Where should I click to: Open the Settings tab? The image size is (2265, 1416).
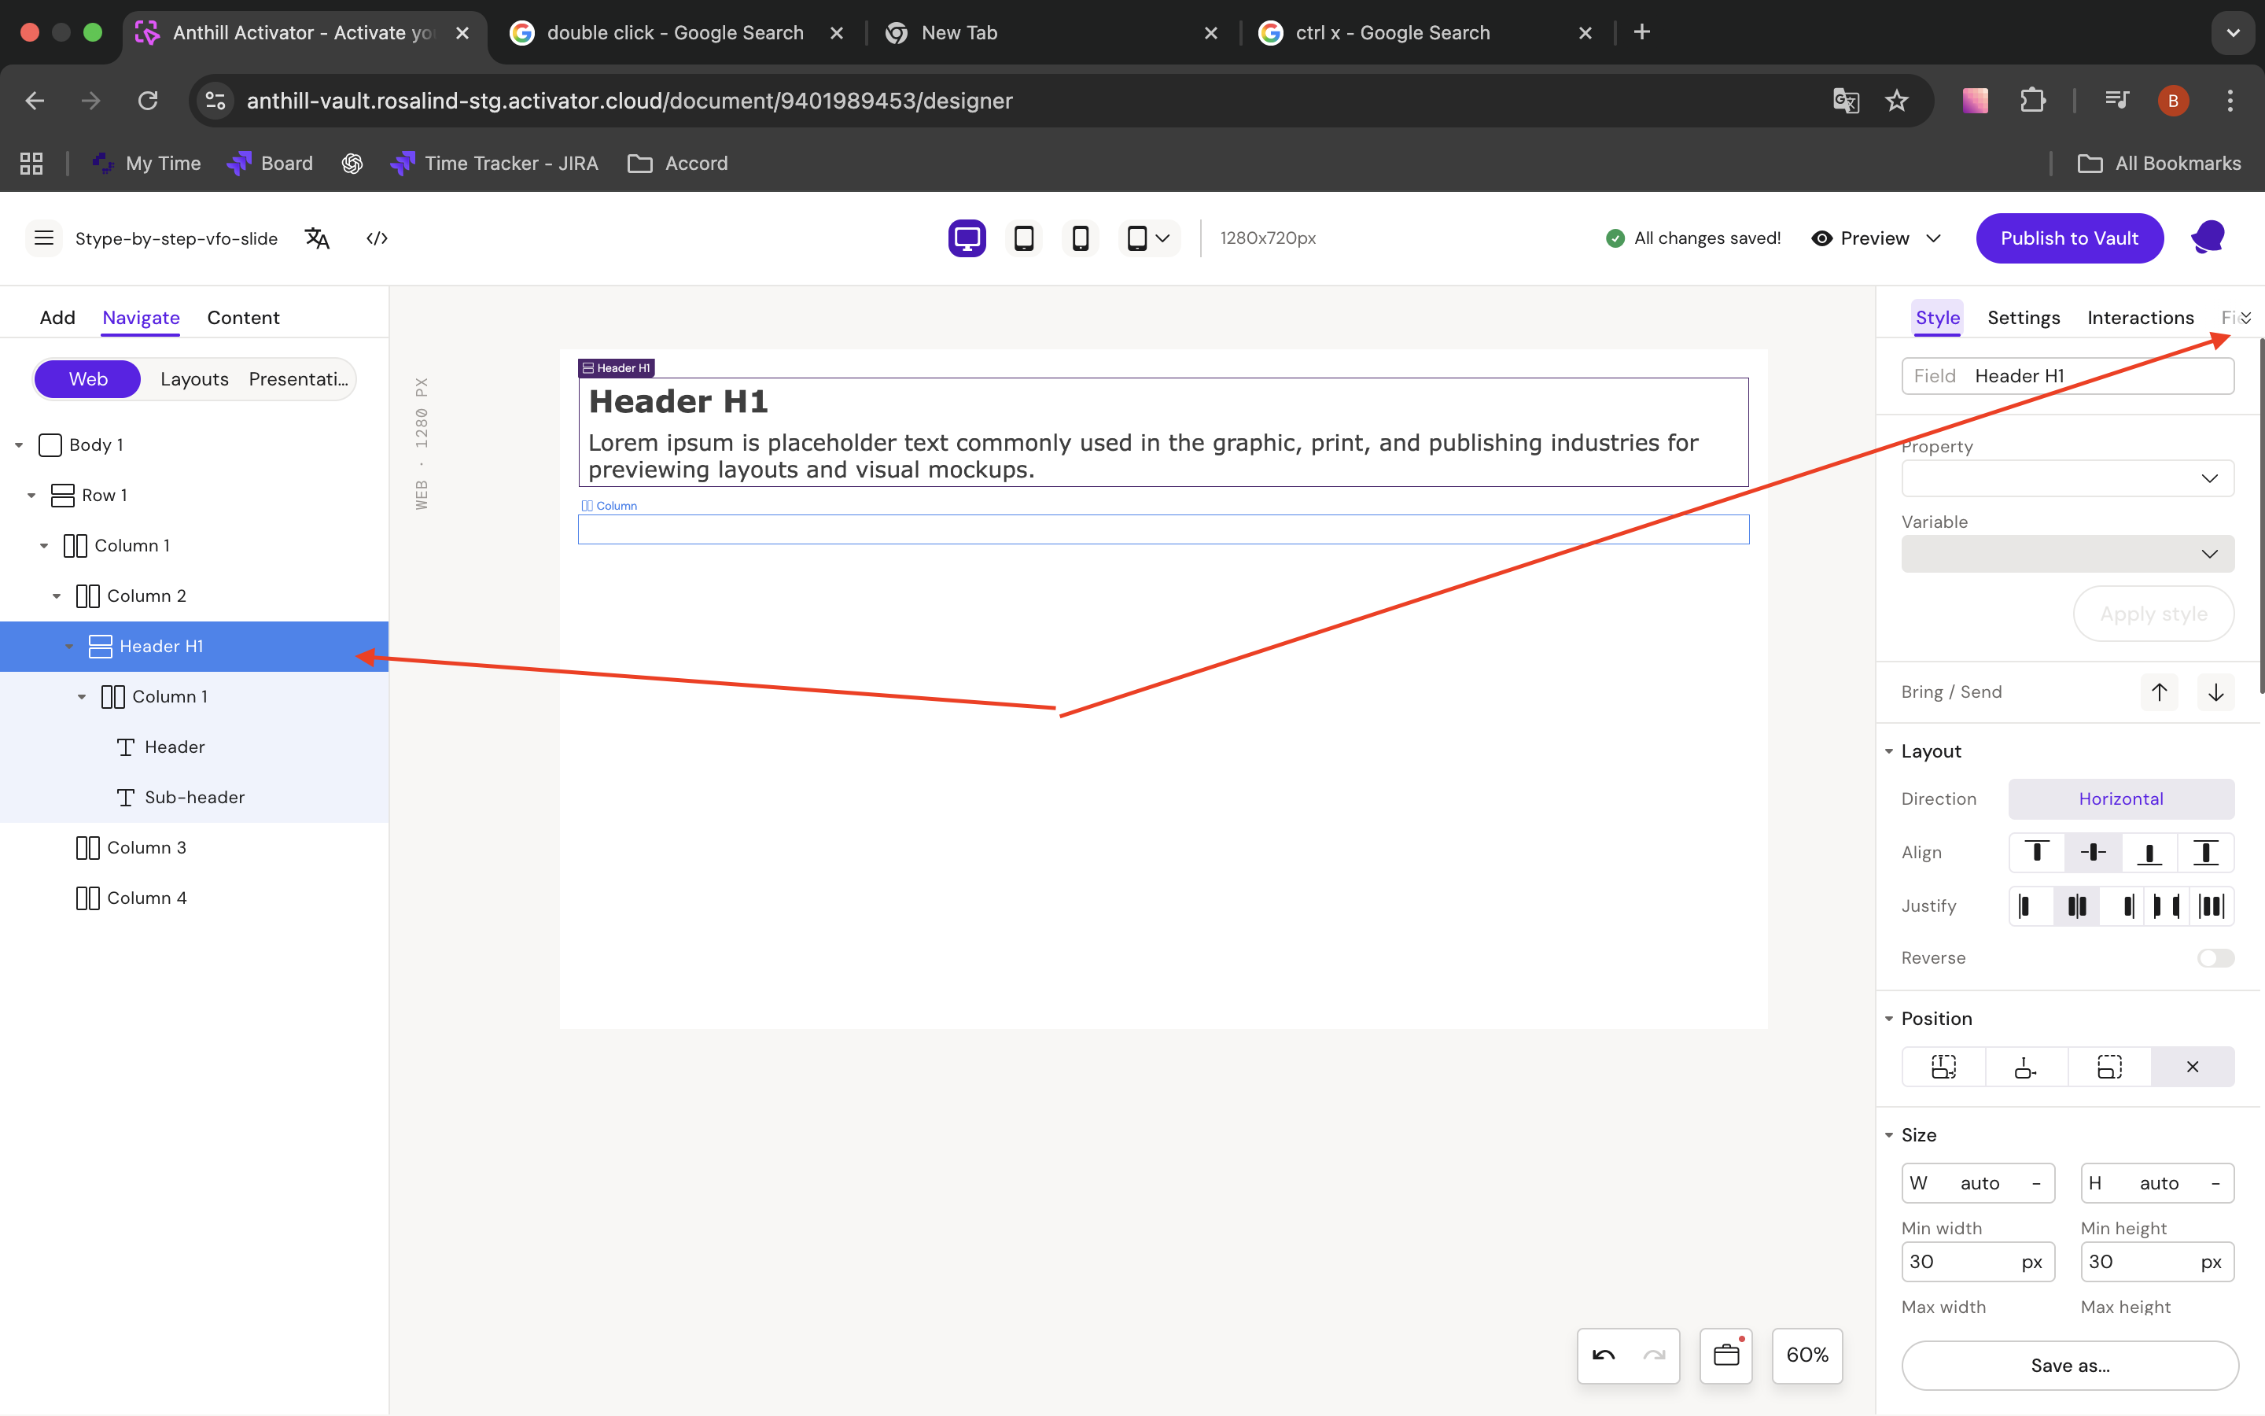[2024, 318]
